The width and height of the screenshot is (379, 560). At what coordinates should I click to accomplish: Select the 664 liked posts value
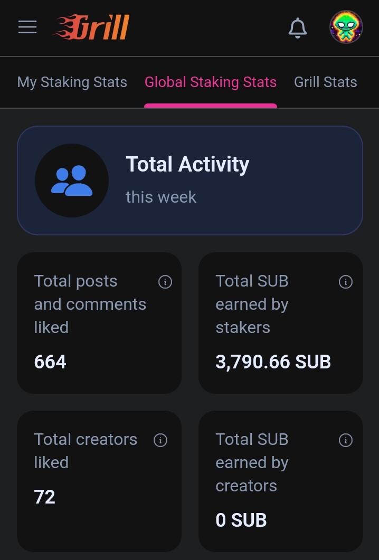click(50, 362)
